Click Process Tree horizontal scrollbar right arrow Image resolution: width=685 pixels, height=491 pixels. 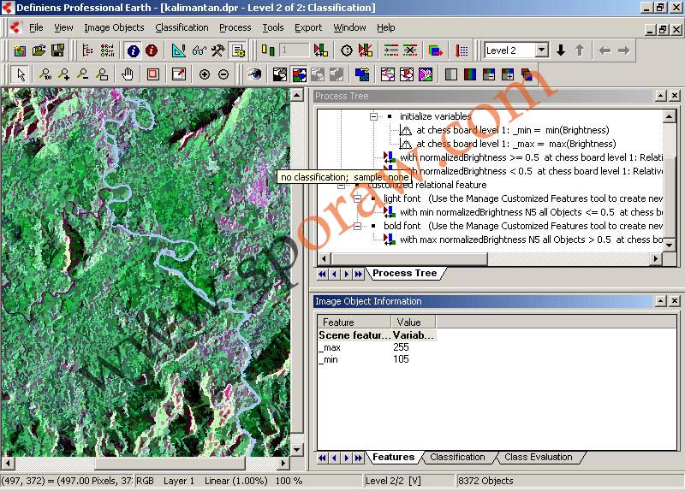click(x=657, y=259)
